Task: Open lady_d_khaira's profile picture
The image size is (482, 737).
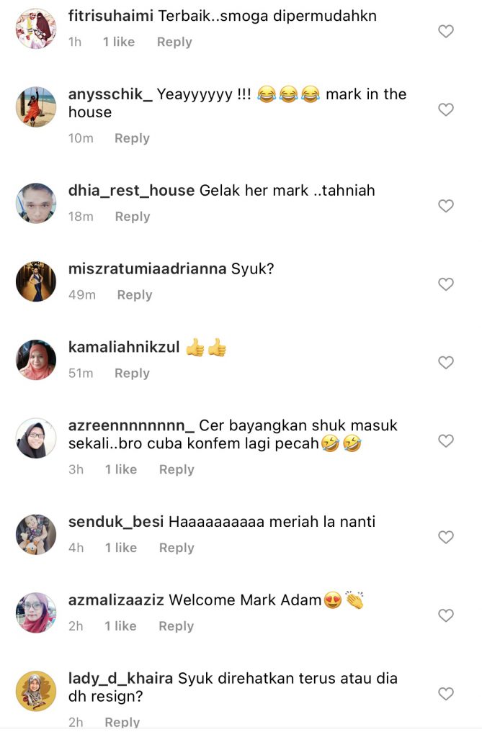Action: coord(36,691)
